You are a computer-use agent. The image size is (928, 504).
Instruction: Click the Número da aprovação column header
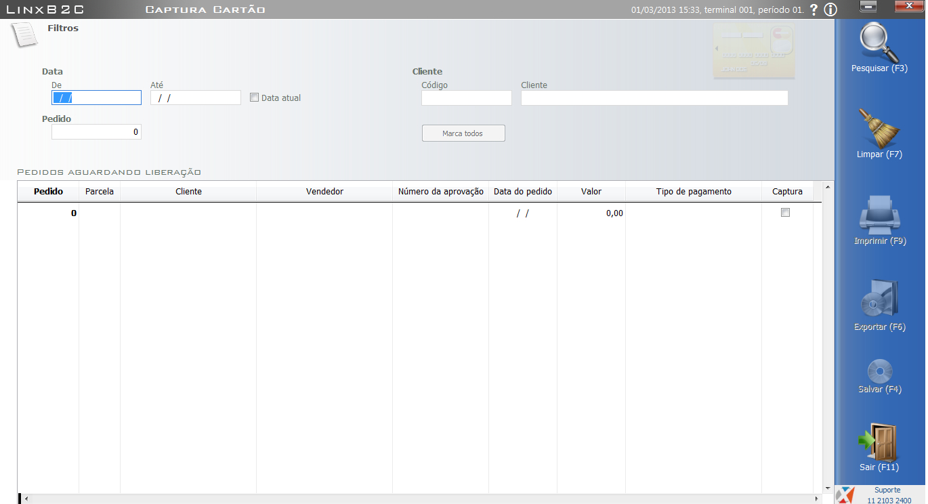click(441, 192)
